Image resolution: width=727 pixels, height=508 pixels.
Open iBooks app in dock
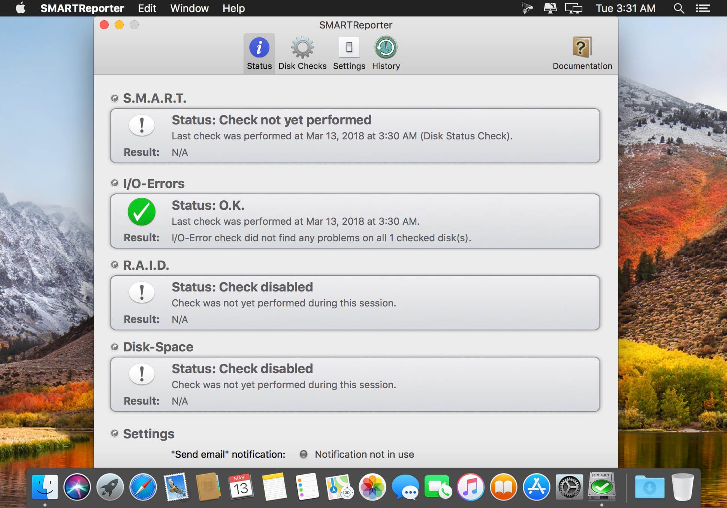click(504, 487)
